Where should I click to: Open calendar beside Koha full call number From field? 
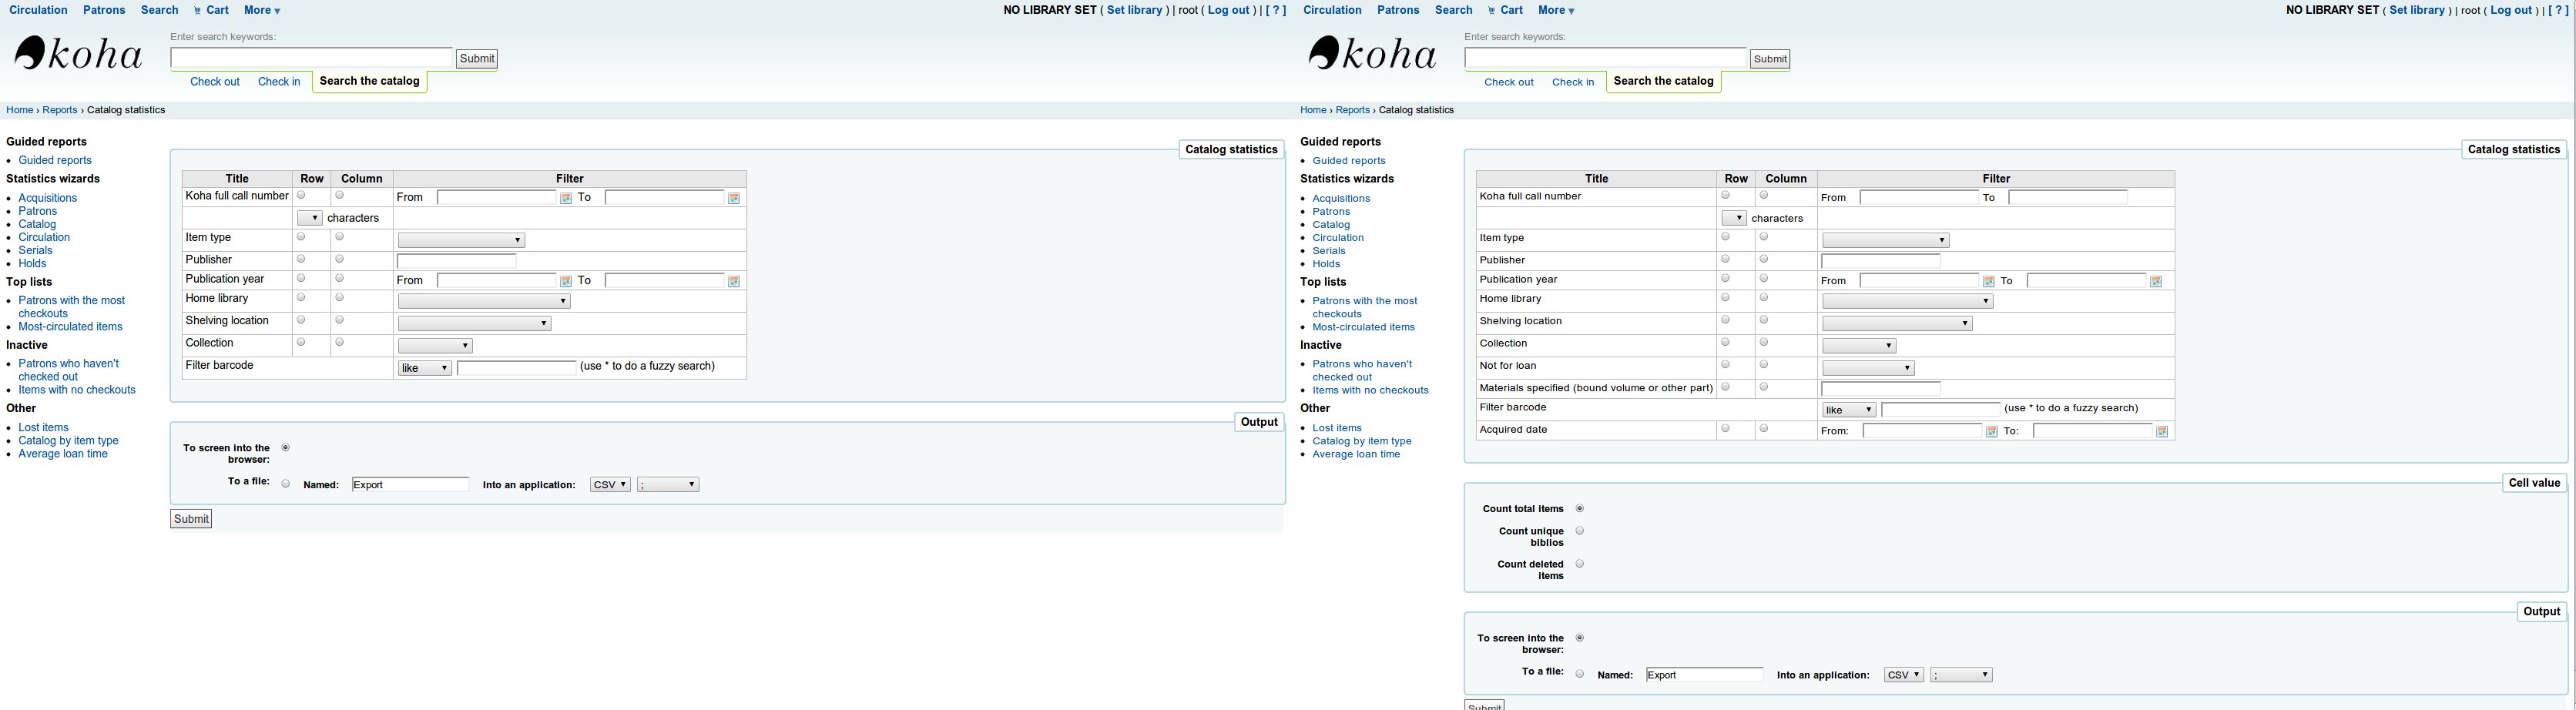[x=566, y=198]
